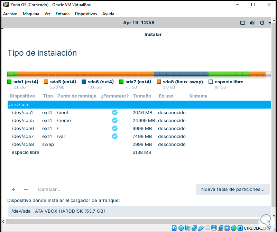This screenshot has width=277, height=232.
Task: Select the /dev/sda5 /home partition row
Action: (139, 120)
